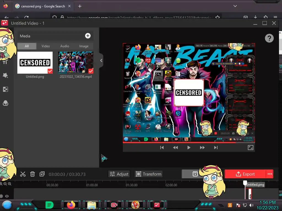Click the red Export button

pyautogui.click(x=245, y=174)
